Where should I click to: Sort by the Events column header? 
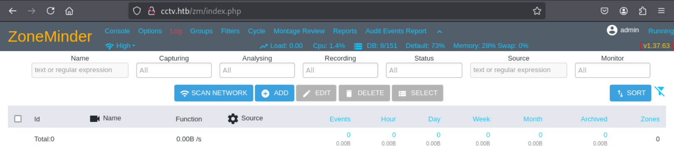(340, 119)
